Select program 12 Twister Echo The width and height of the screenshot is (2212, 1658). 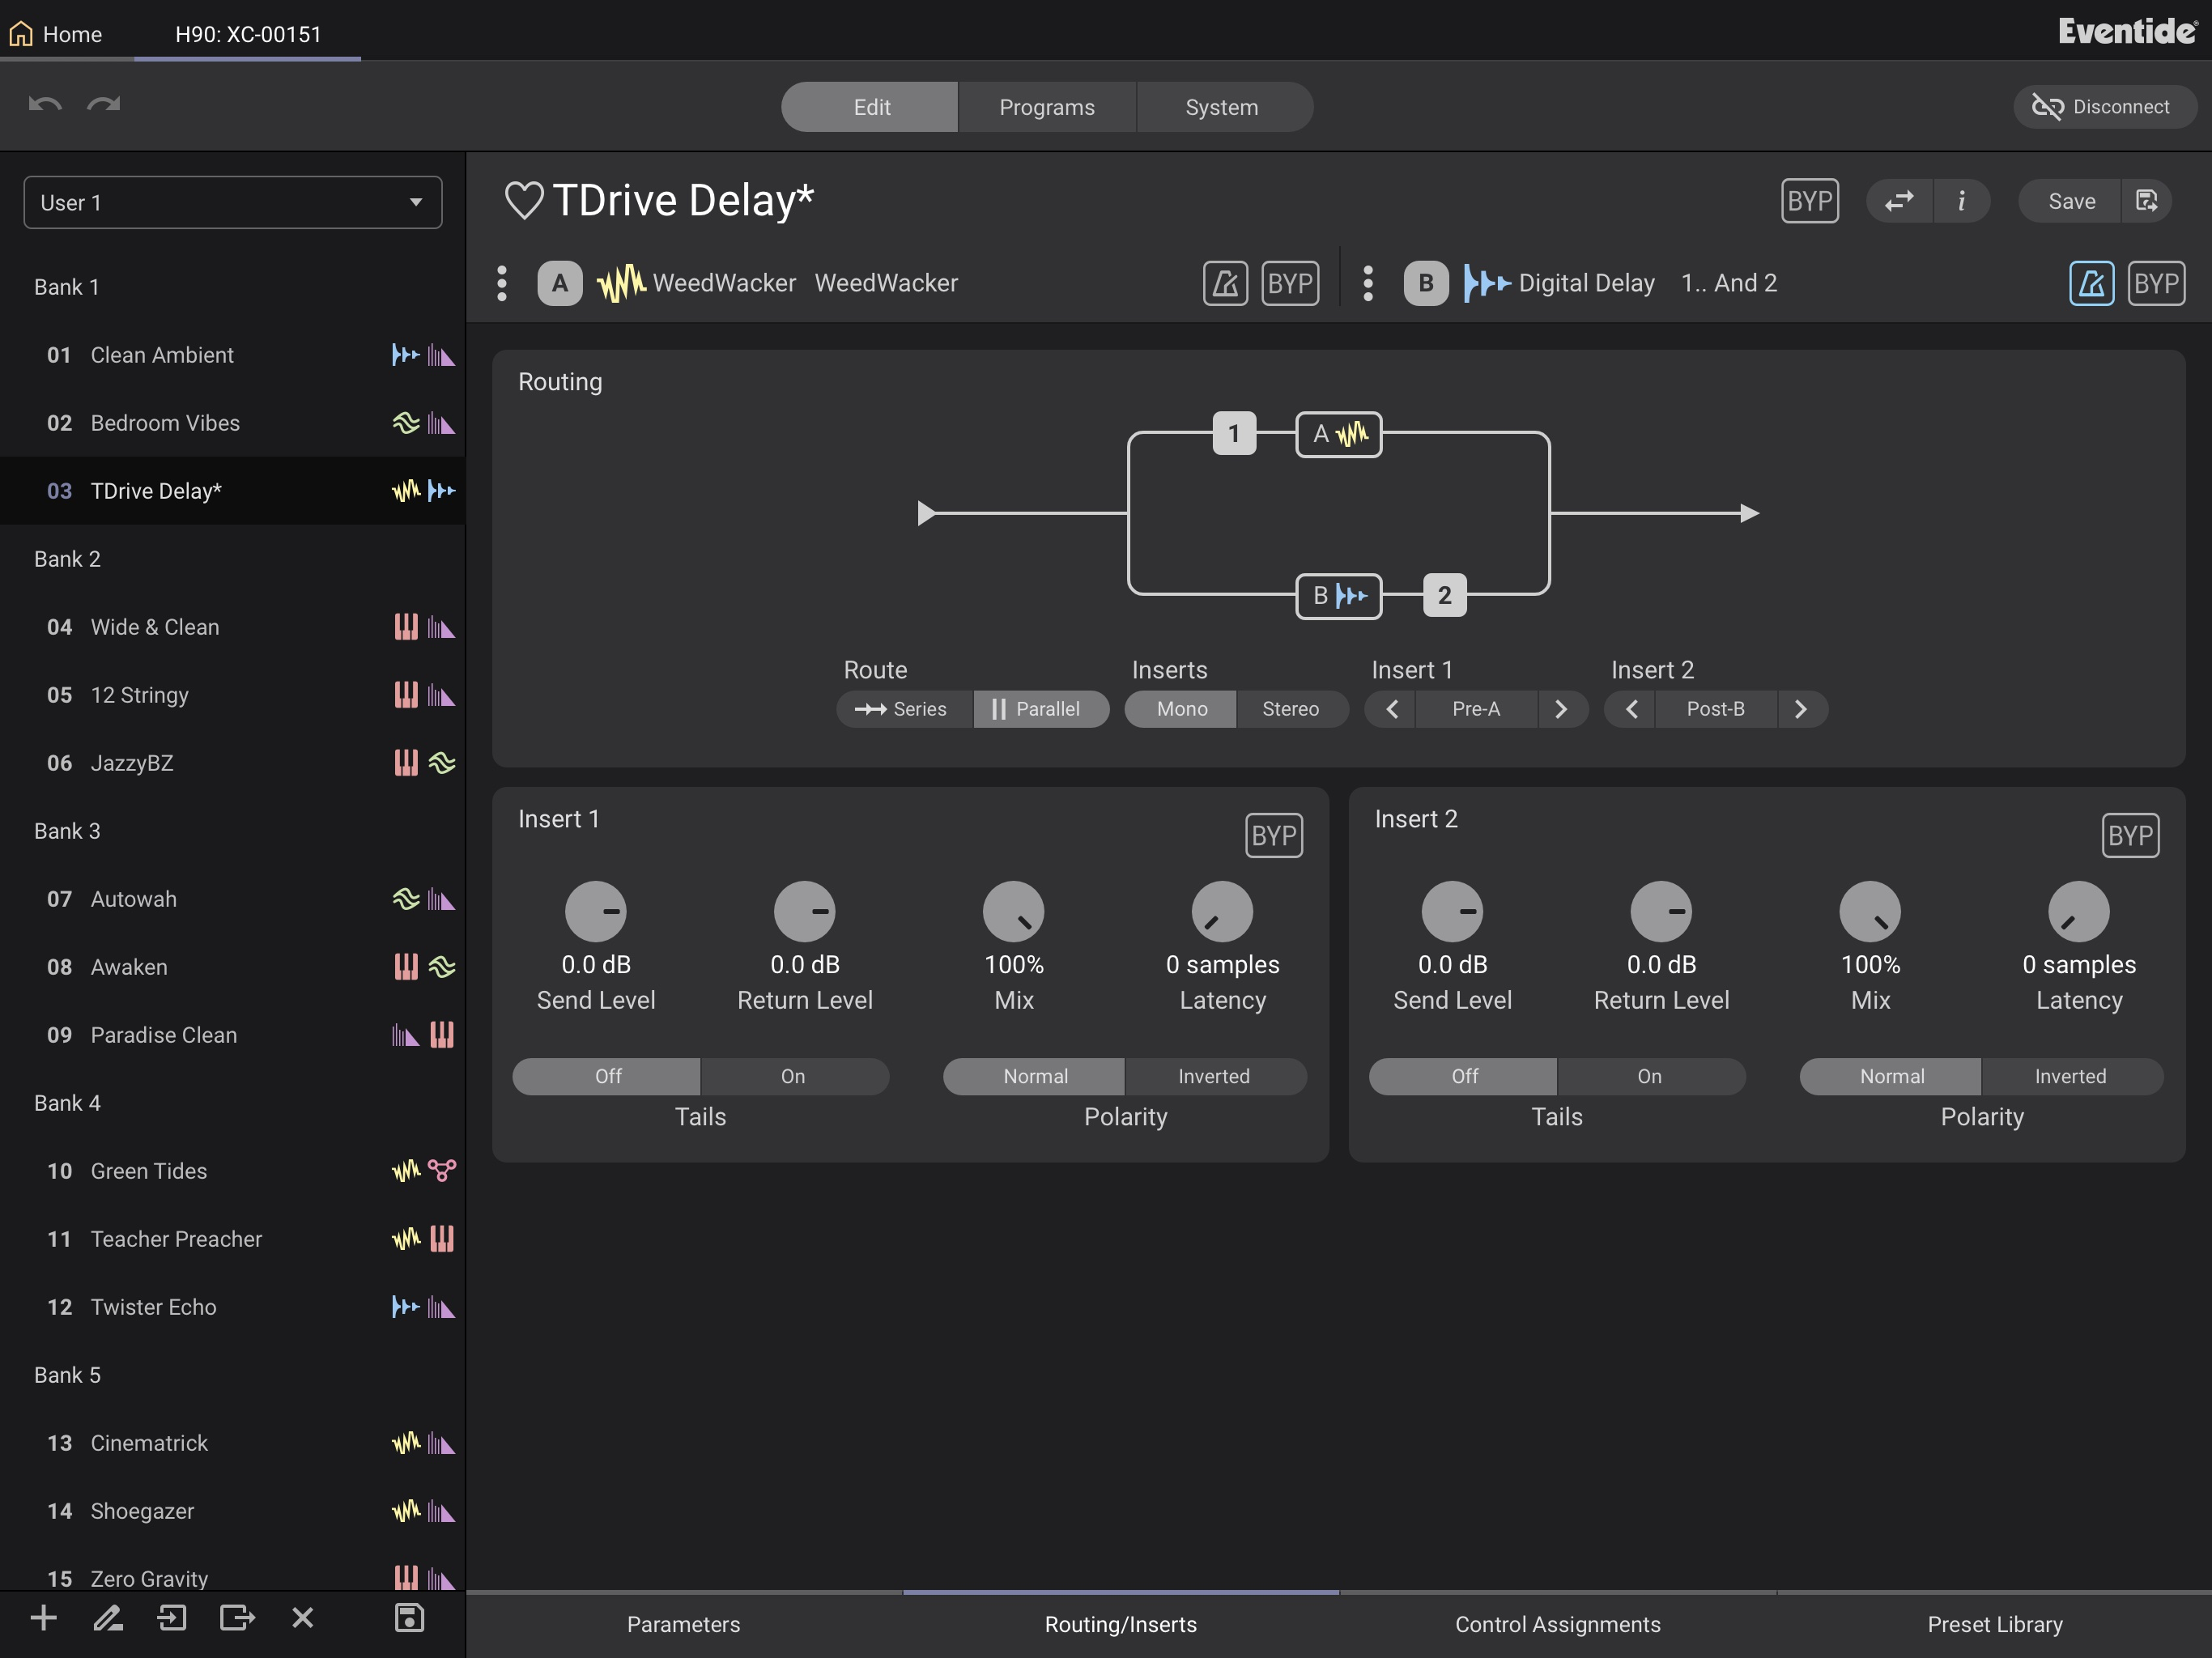[x=233, y=1307]
